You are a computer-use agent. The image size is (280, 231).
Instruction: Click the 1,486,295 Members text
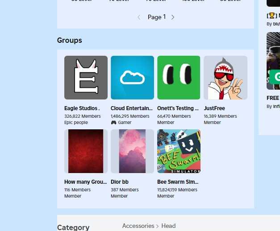[130, 116]
